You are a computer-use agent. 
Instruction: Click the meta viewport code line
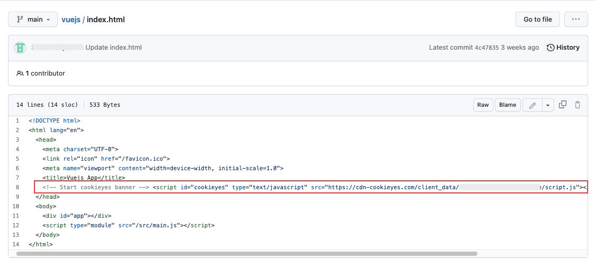coord(163,168)
